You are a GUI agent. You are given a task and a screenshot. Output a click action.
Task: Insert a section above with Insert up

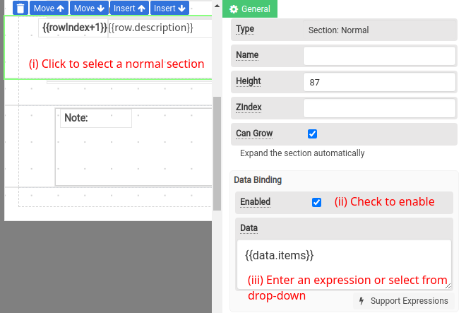tap(129, 8)
